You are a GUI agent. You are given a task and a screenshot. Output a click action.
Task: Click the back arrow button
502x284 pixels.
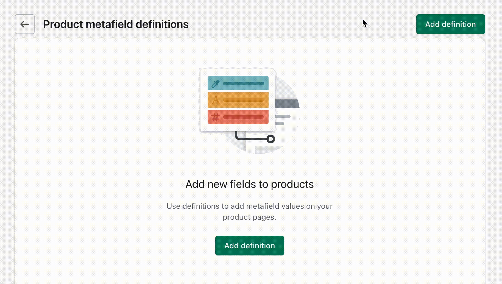25,24
